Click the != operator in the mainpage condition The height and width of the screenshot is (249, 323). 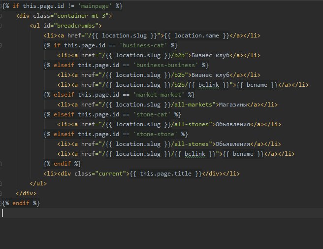71,6
